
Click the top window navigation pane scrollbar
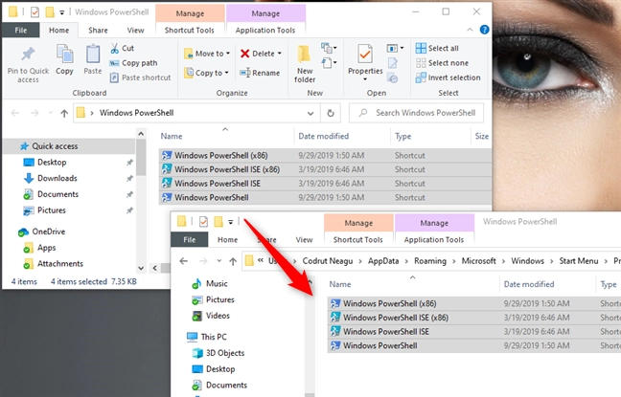point(141,158)
